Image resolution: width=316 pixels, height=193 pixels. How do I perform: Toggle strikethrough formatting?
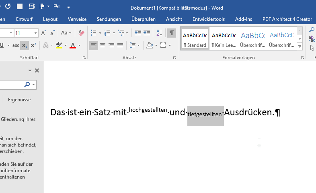click(16, 46)
